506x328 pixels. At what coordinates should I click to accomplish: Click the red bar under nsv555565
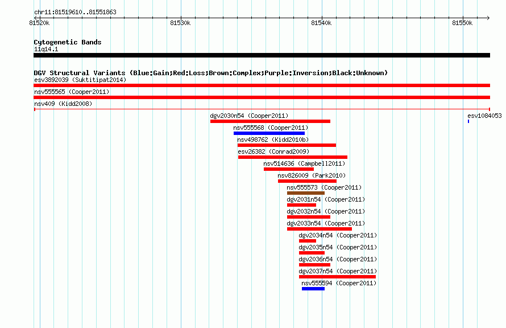tap(262, 97)
